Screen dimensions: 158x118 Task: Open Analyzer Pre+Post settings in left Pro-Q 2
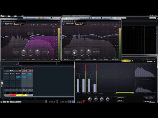(x=45, y=60)
